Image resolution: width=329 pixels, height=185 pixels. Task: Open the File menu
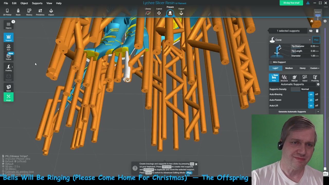pyautogui.click(x=6, y=3)
